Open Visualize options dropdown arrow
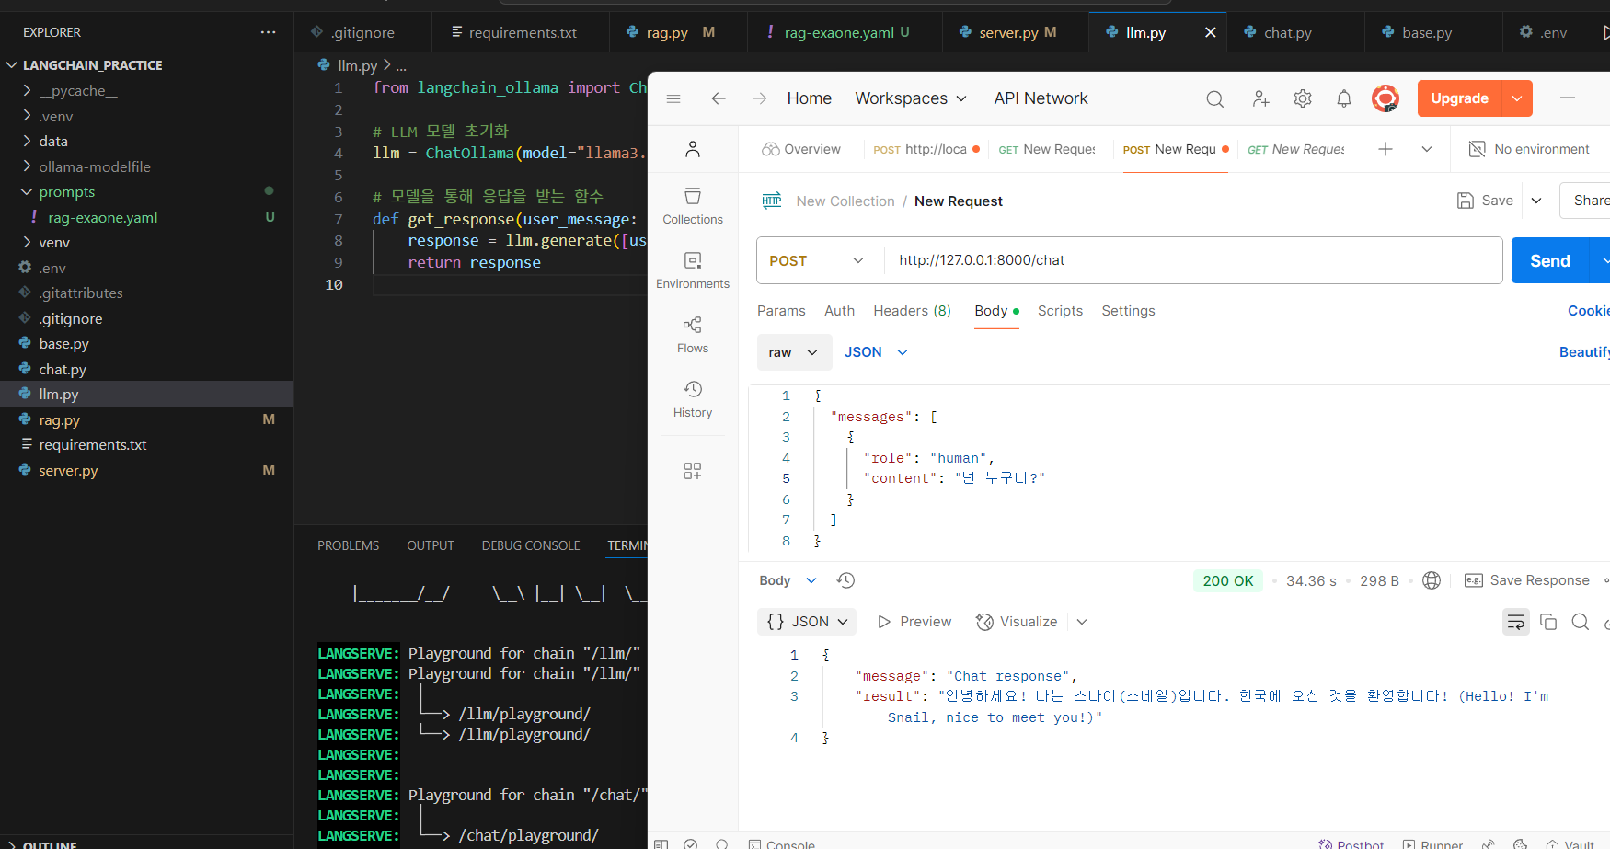1610x849 pixels. (1082, 622)
